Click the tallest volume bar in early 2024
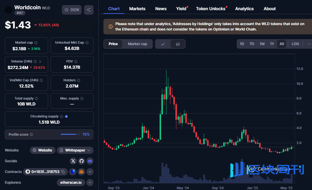Viewport: 312px width, 190px height. [x=162, y=173]
